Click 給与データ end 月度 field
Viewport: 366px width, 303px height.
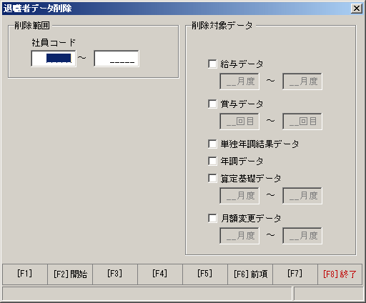[x=302, y=81]
